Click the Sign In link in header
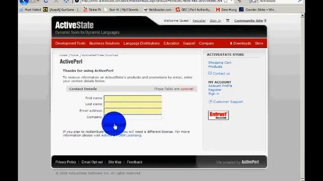Viewport: 323px width, 181px height. click(216, 21)
